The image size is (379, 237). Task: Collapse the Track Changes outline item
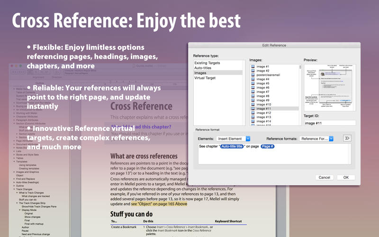tap(14, 189)
